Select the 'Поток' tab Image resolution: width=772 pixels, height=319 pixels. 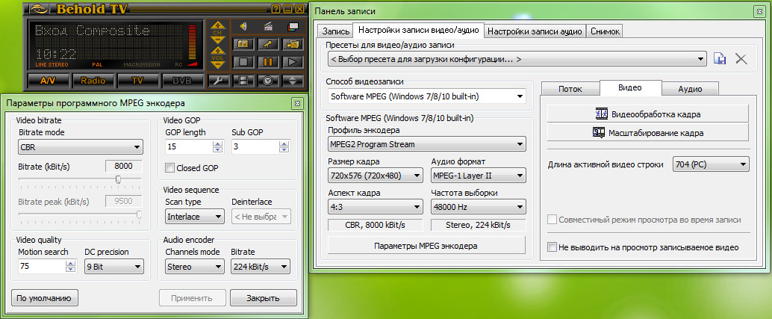point(570,89)
